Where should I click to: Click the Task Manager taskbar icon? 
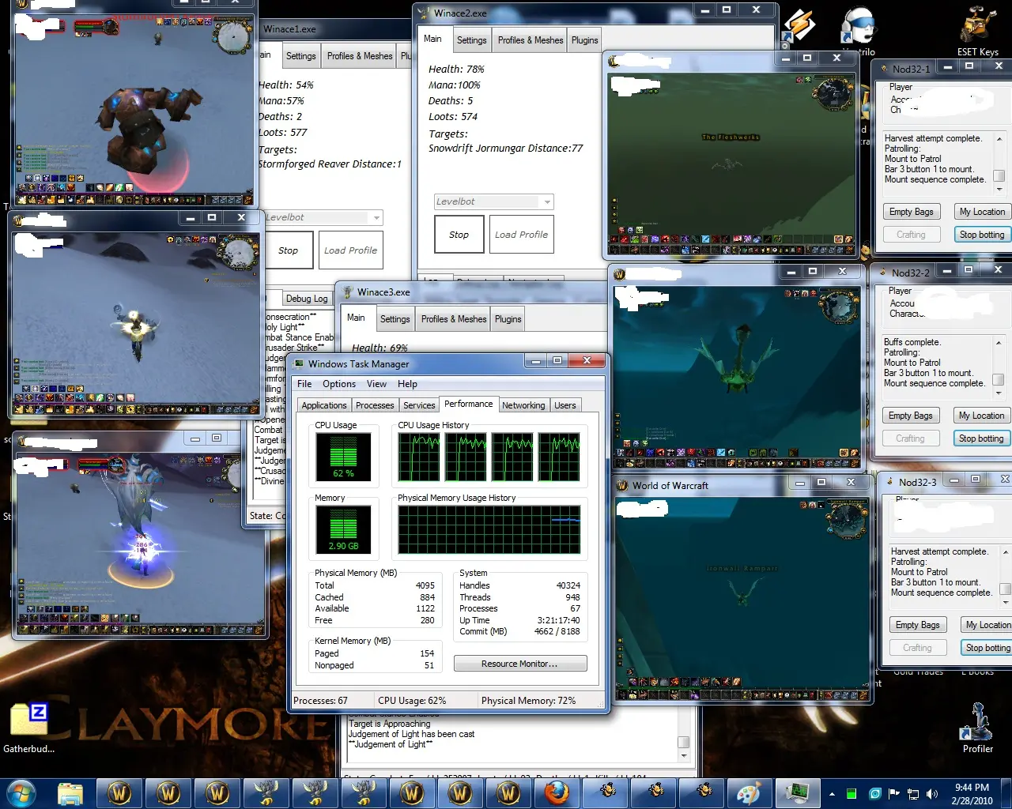(796, 793)
